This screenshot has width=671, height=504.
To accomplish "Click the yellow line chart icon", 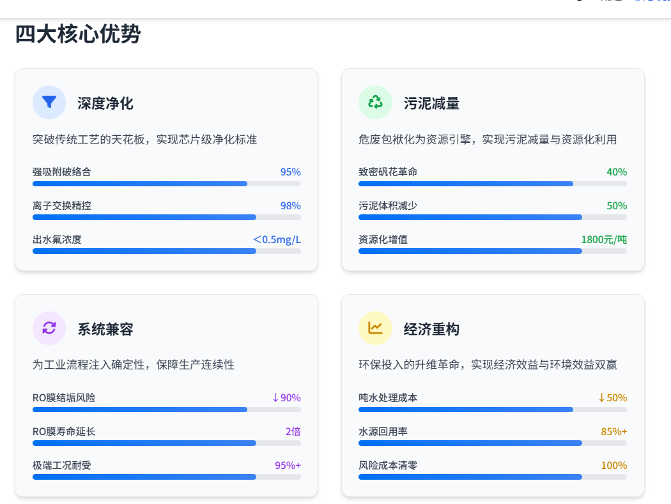I will [x=375, y=328].
